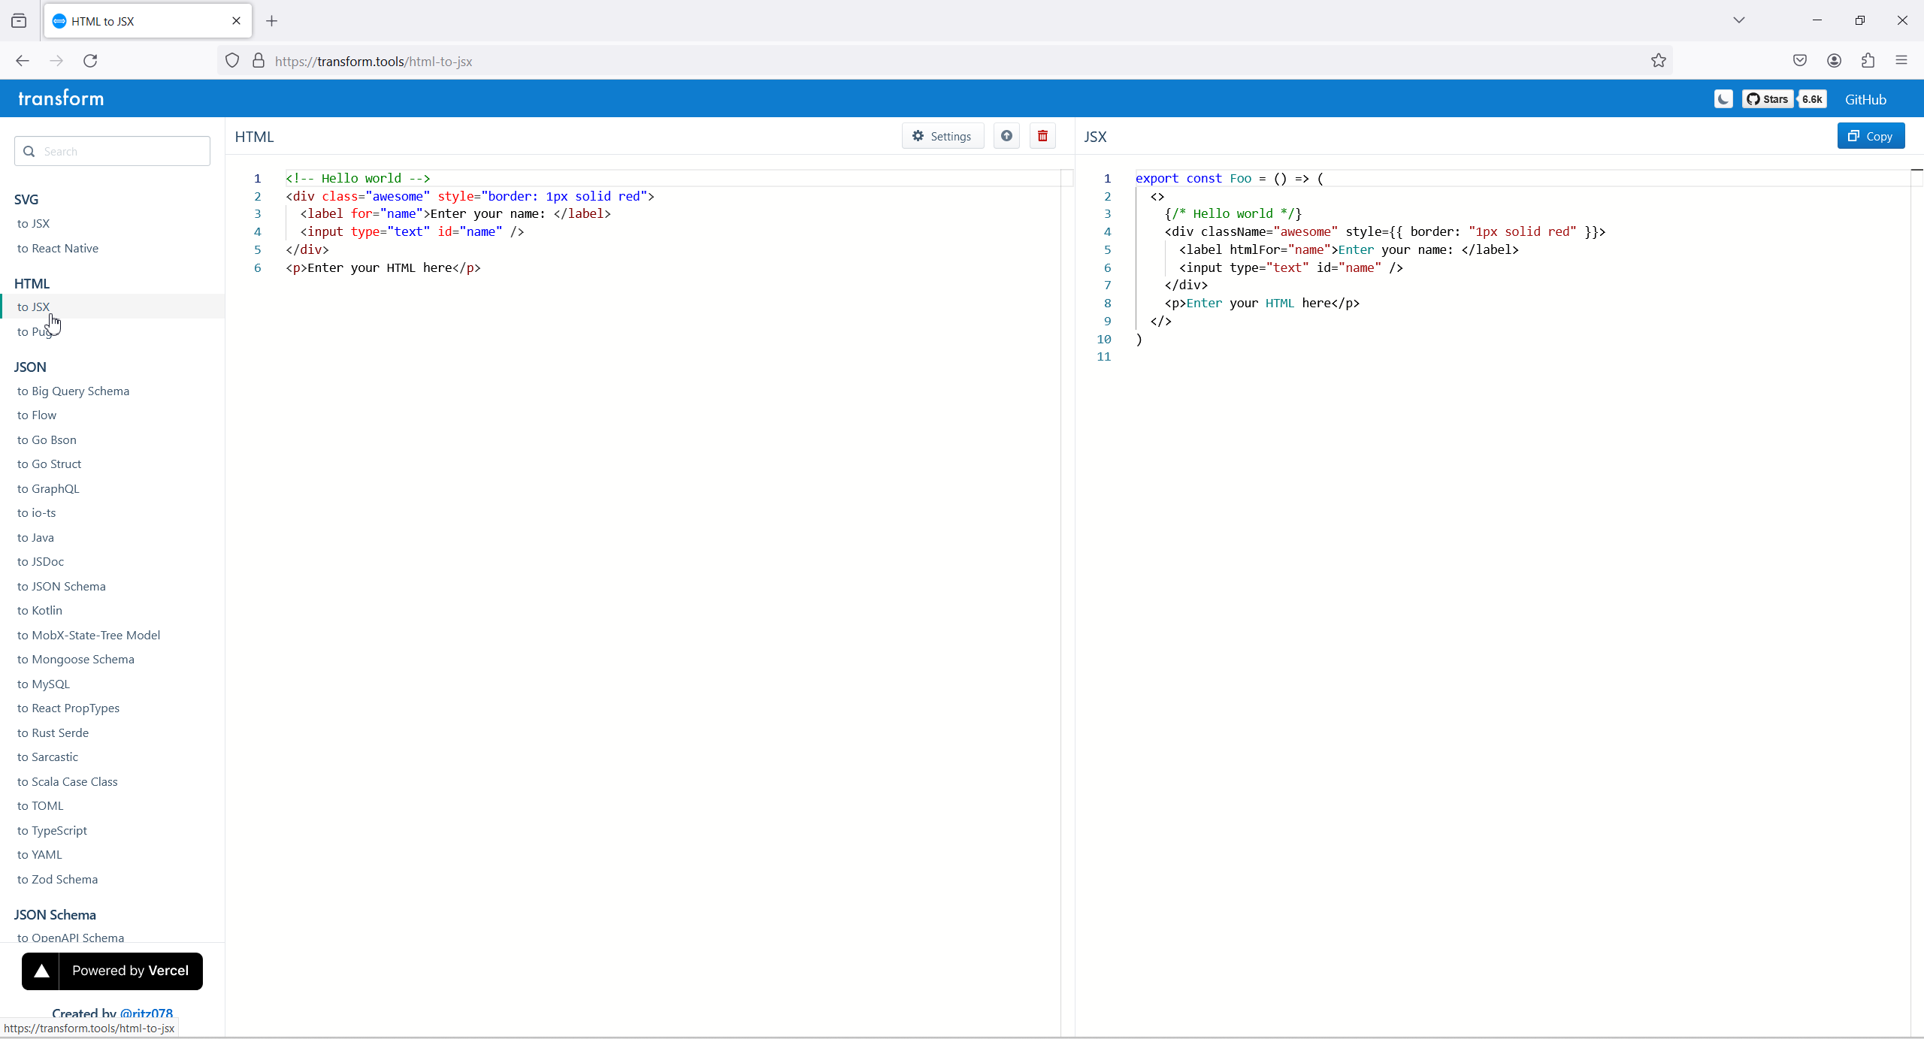The height and width of the screenshot is (1039, 1924).
Task: Copy the JSX output
Action: 1870,136
